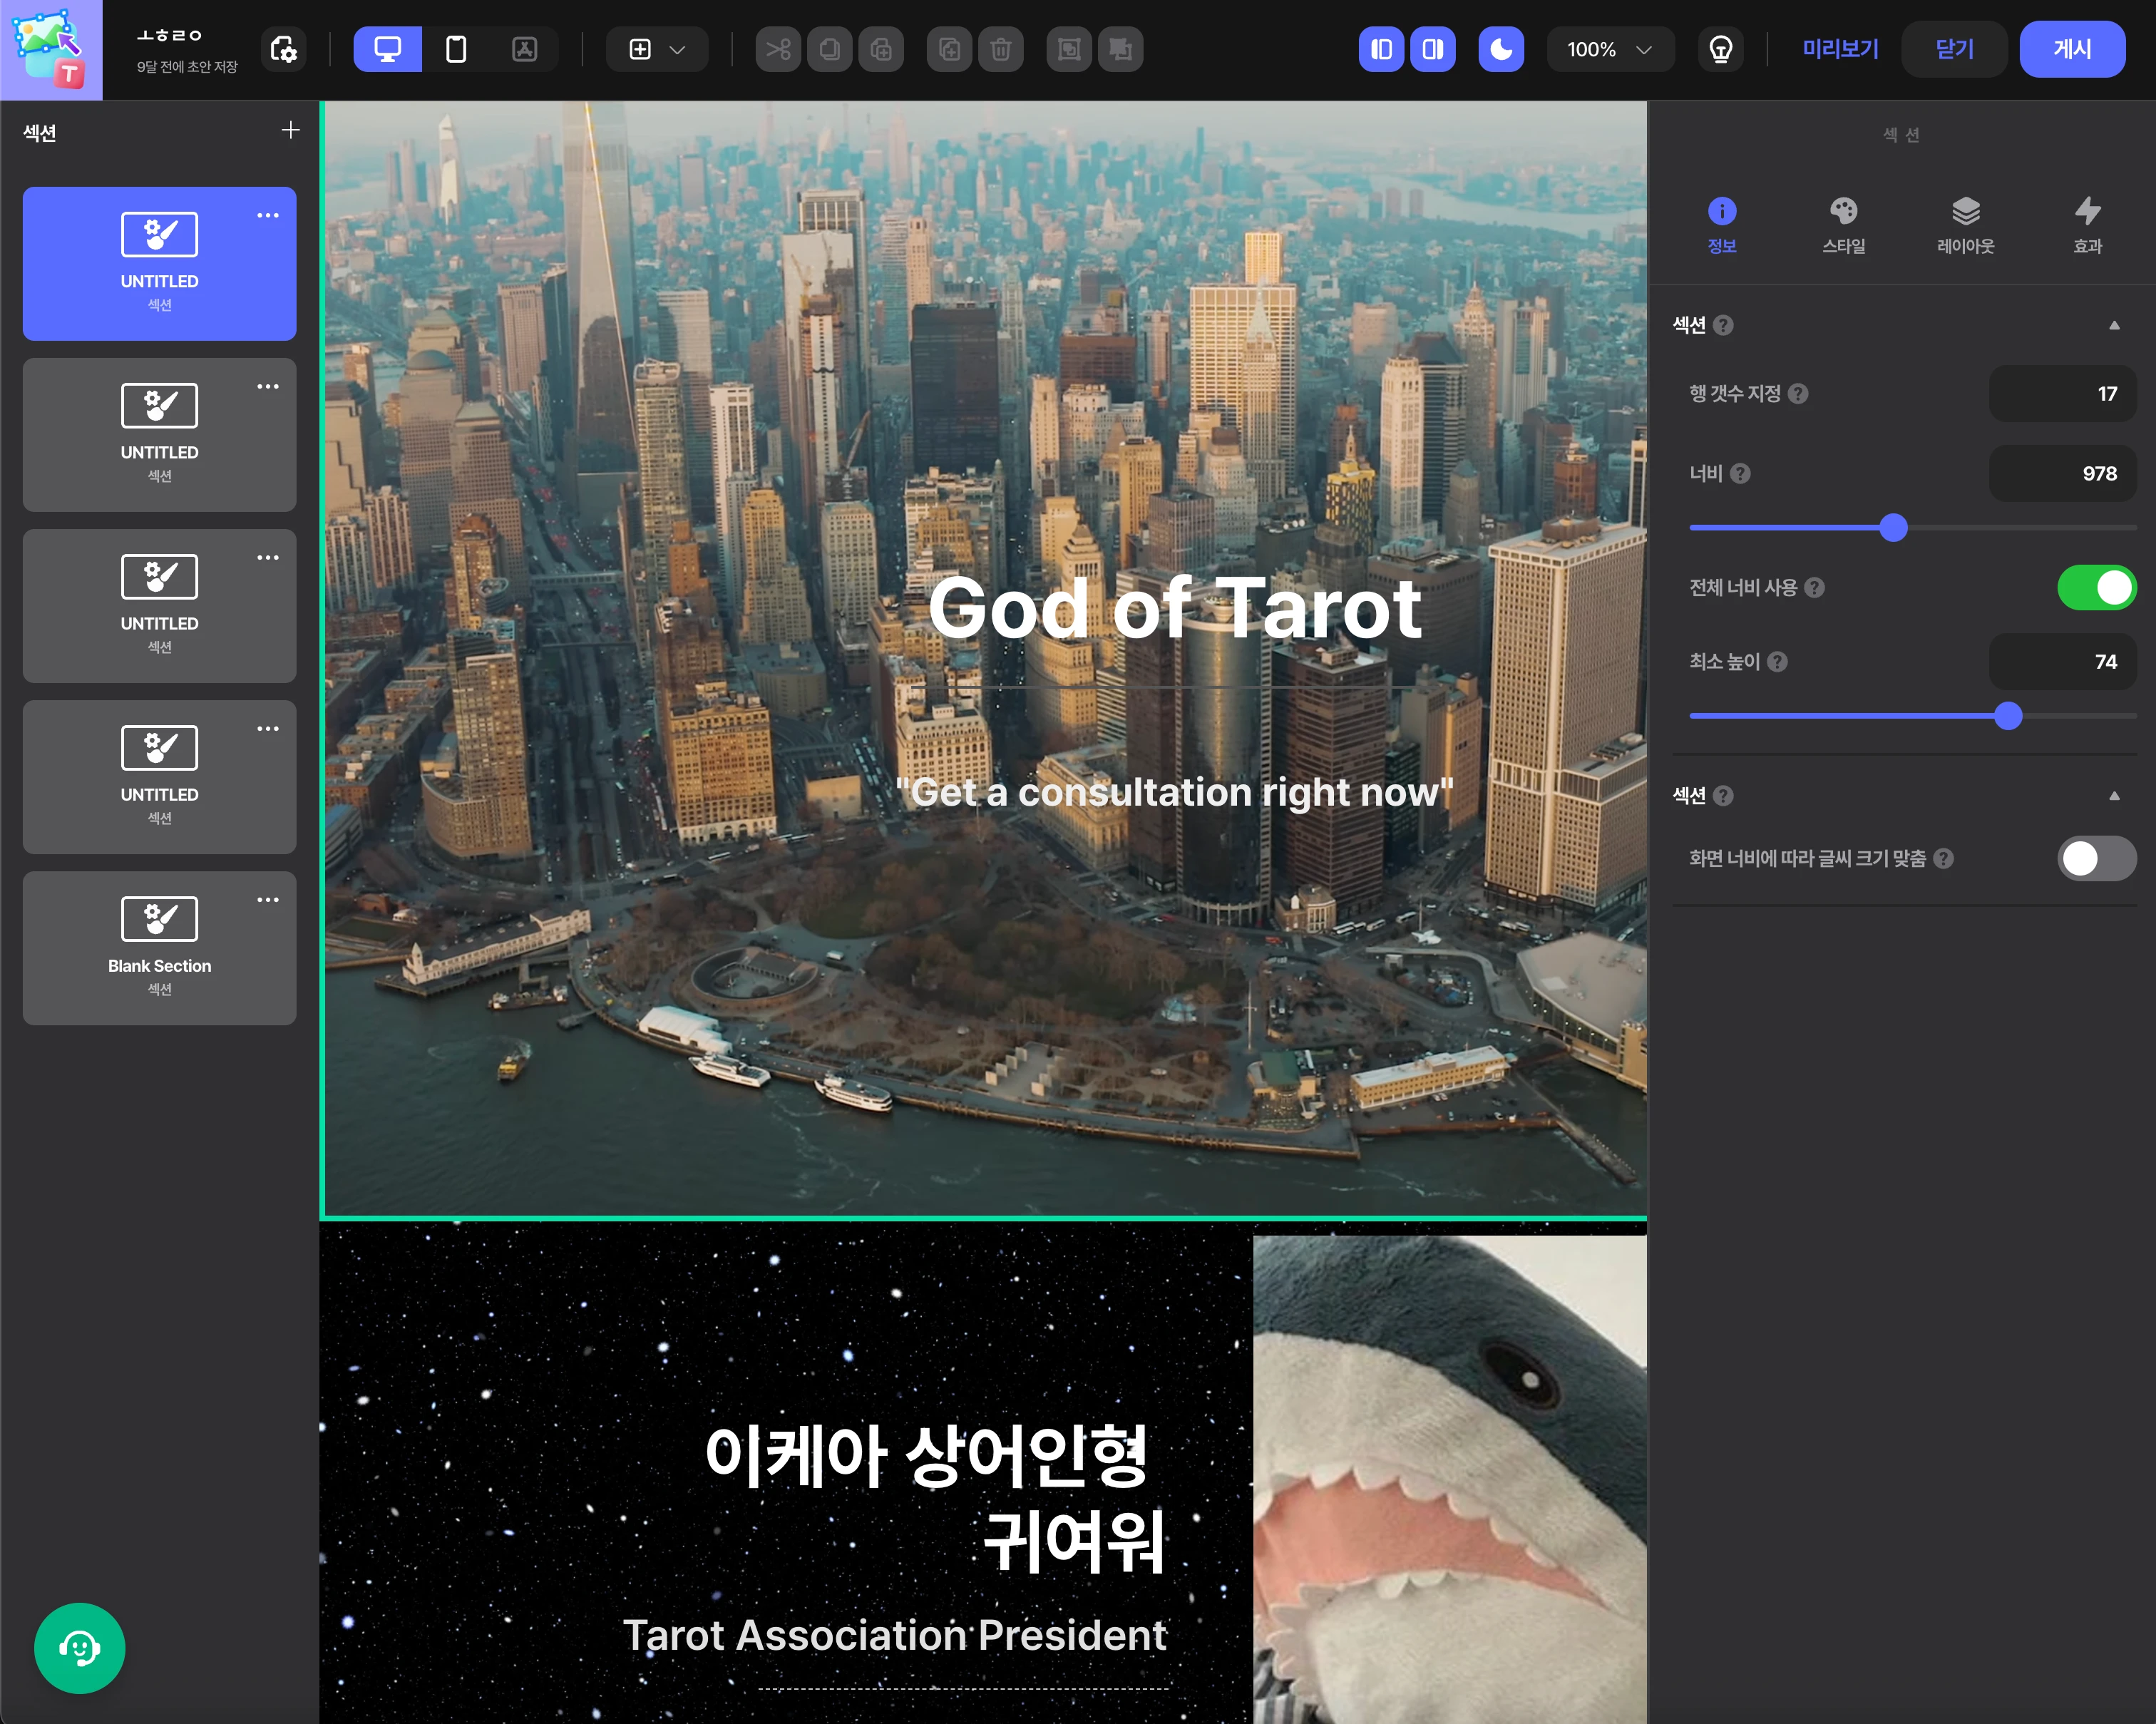The height and width of the screenshot is (1724, 2156).
Task: Open site settings gear icon
Action: coord(284,49)
